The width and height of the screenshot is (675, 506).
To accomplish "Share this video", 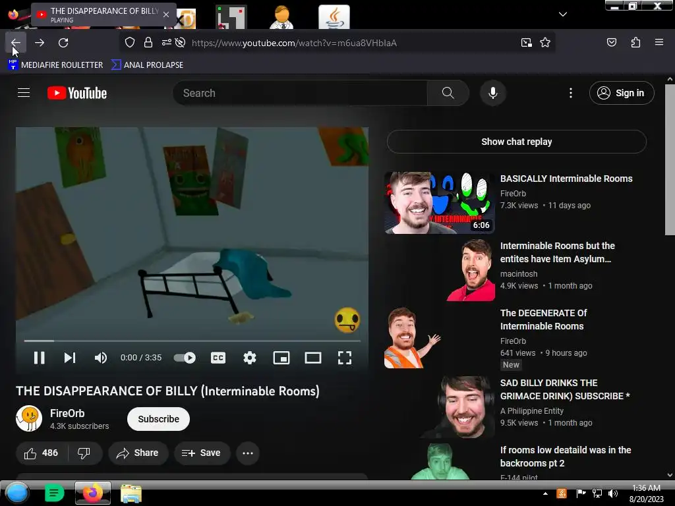I will point(138,453).
